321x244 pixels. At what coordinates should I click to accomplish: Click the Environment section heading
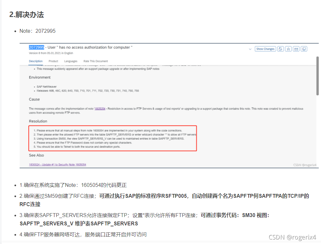40,77
